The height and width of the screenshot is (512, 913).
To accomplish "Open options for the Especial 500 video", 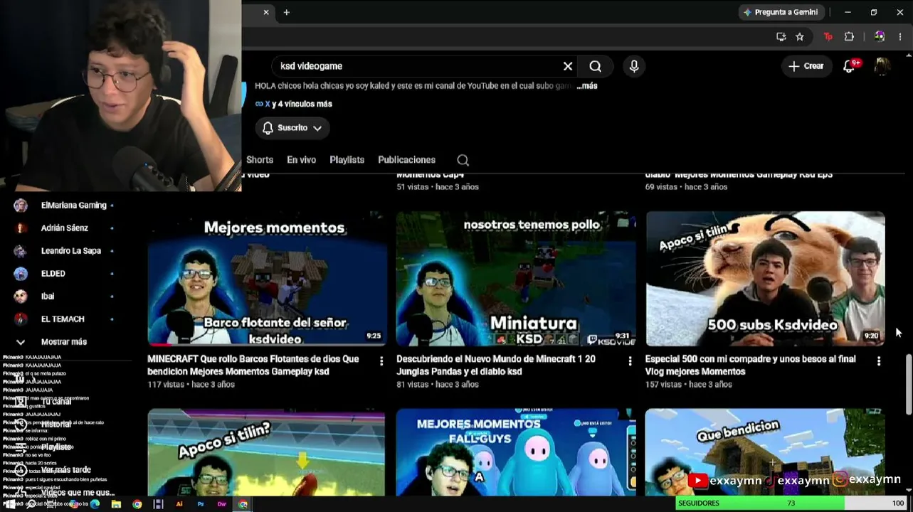I will click(879, 361).
